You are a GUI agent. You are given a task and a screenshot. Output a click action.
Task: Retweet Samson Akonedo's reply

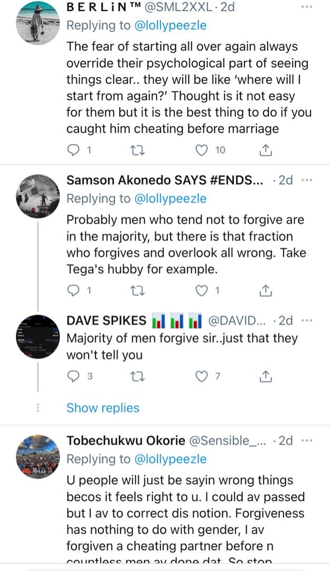(136, 290)
